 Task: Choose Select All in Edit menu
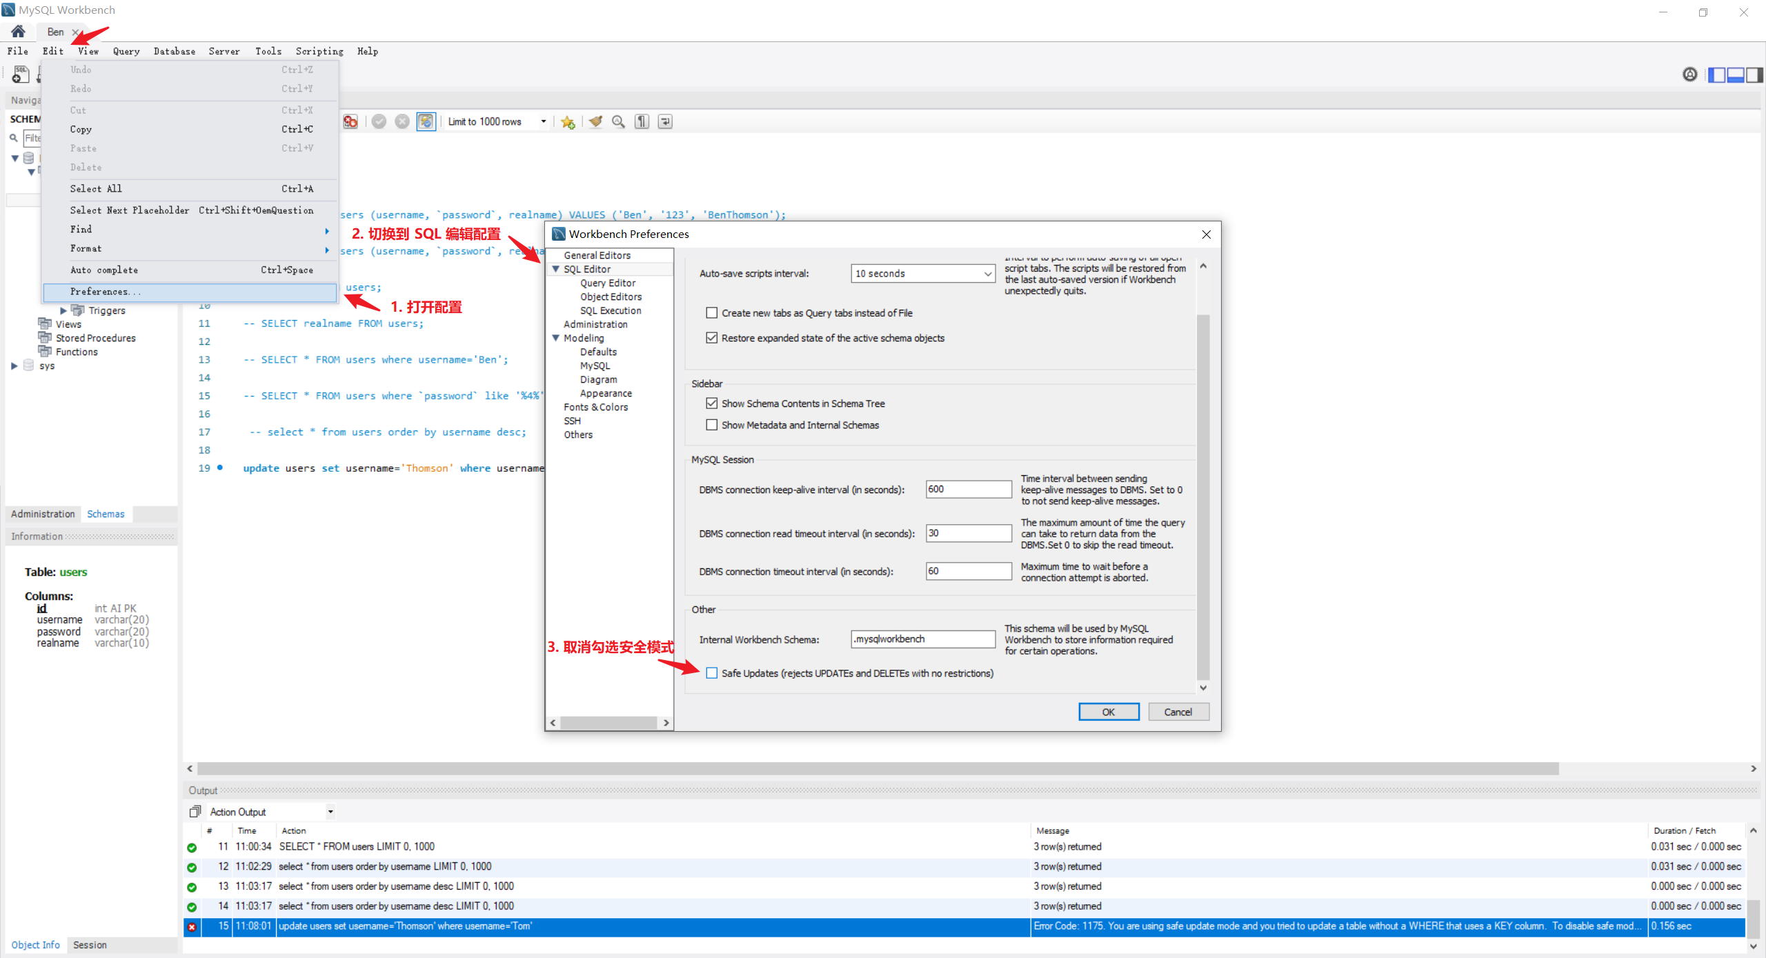[x=190, y=188]
